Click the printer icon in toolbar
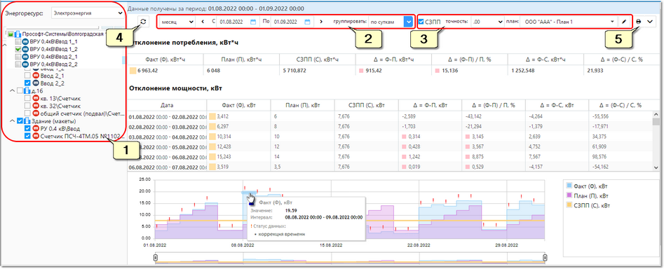The image size is (664, 269). 639,21
